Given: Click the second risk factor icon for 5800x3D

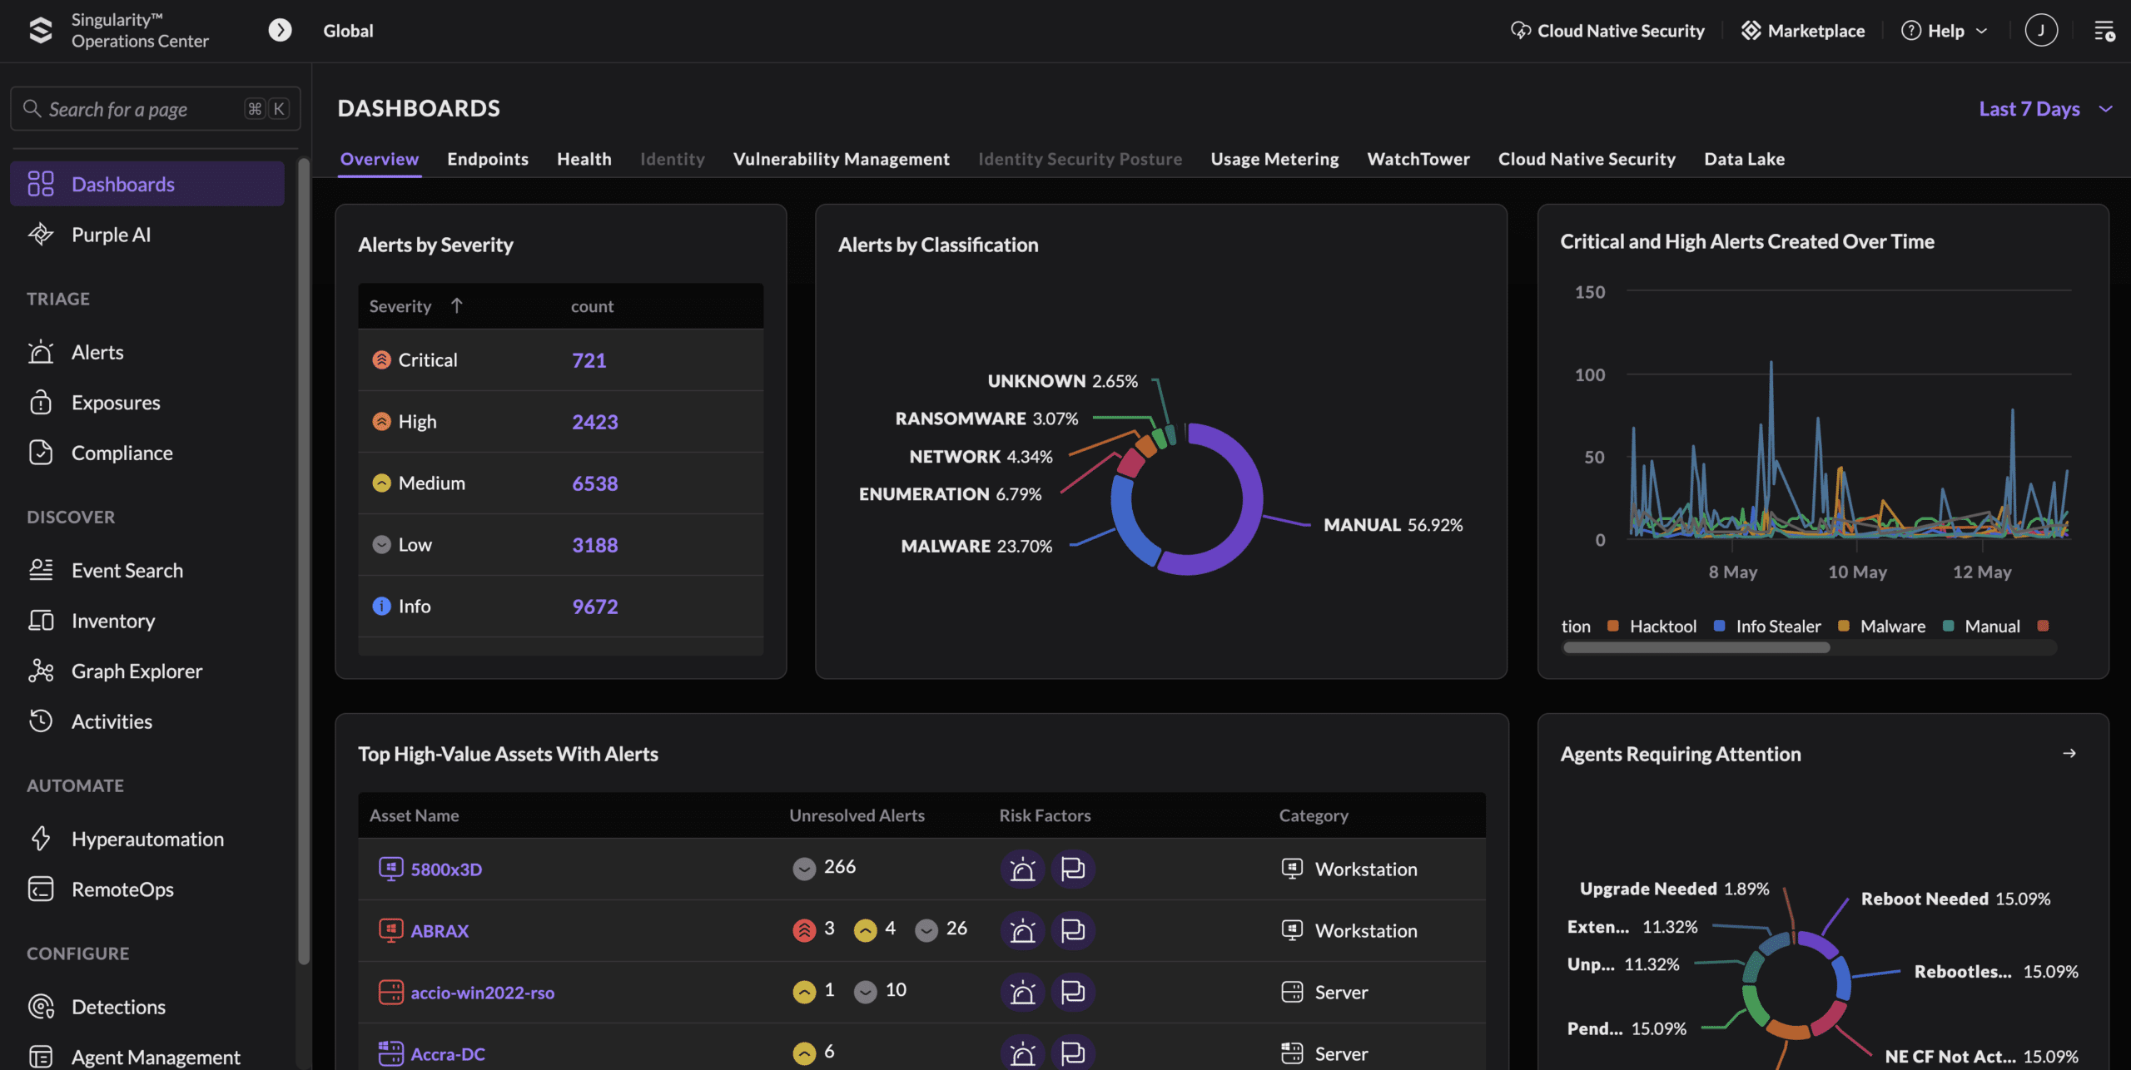Looking at the screenshot, I should click(x=1072, y=869).
